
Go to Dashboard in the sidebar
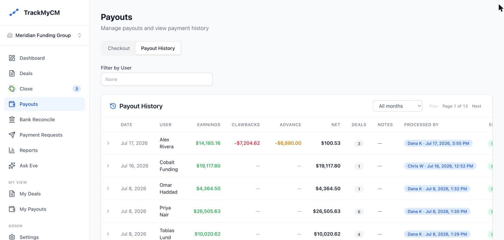click(44, 58)
